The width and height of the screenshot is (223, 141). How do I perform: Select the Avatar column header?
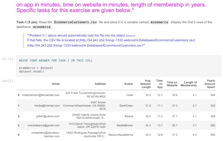pyautogui.click(x=129, y=84)
